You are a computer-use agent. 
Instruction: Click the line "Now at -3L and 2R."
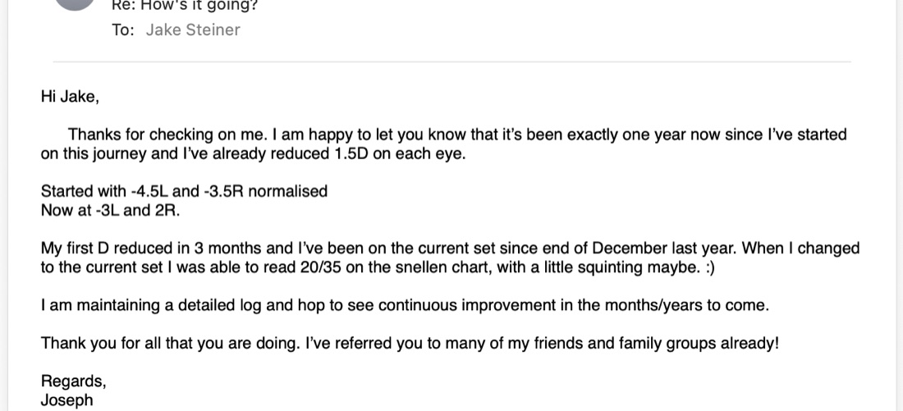click(111, 210)
